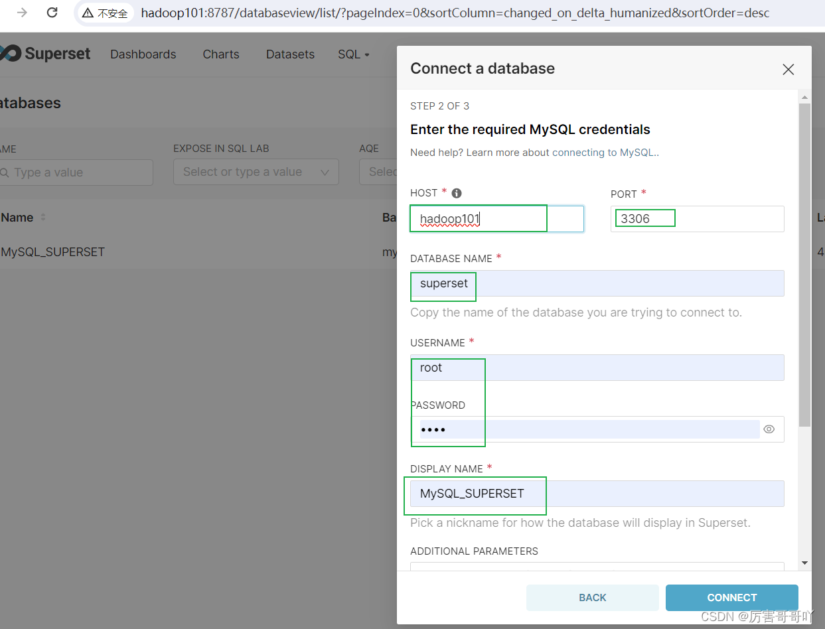Click the ADDITIONAL PARAMETERS field

pyautogui.click(x=597, y=567)
